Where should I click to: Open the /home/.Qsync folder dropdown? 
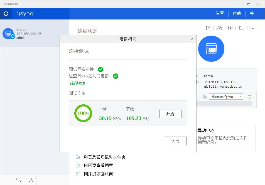(225, 96)
